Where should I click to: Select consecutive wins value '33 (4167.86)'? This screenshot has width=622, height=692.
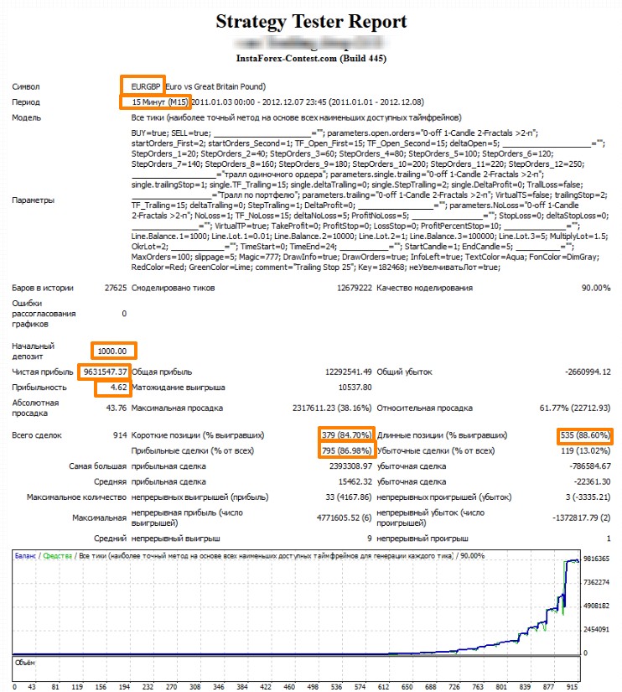click(x=349, y=497)
